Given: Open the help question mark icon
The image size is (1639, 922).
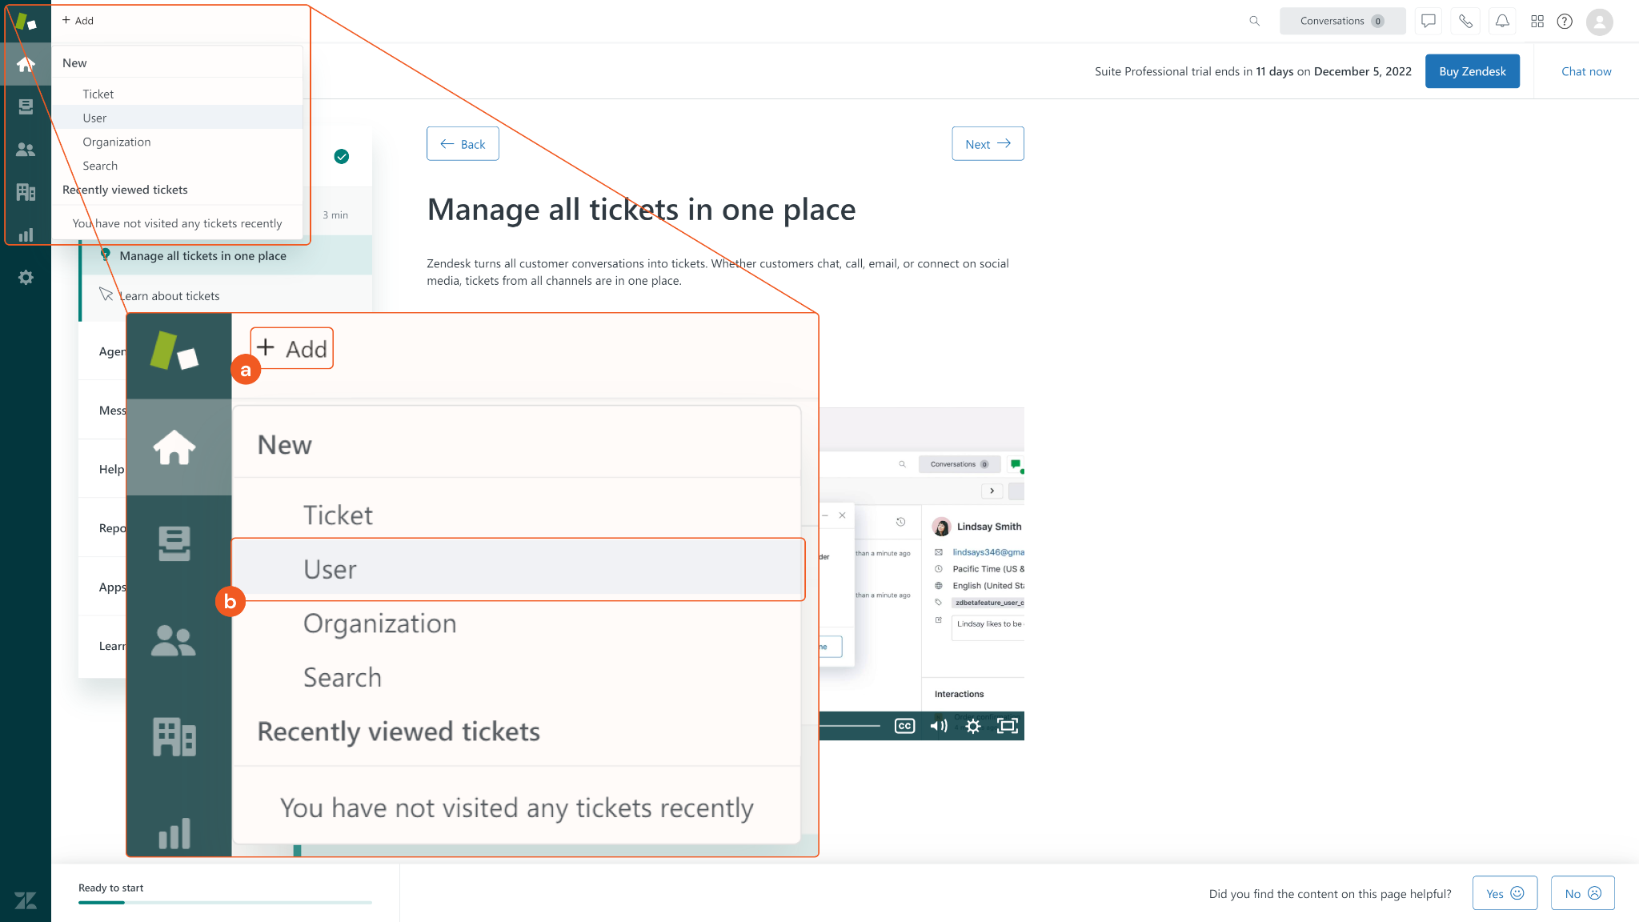Looking at the screenshot, I should click(x=1565, y=21).
